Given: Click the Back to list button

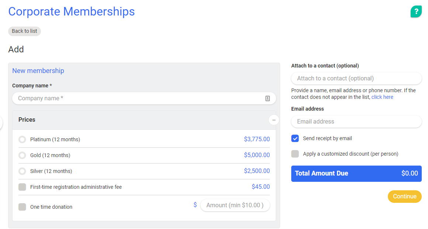Looking at the screenshot, I should point(24,31).
